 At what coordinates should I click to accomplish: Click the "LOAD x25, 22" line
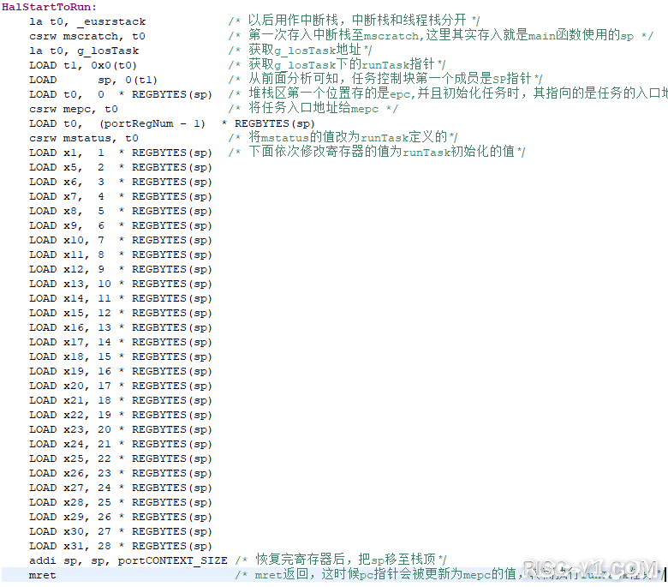point(121,458)
